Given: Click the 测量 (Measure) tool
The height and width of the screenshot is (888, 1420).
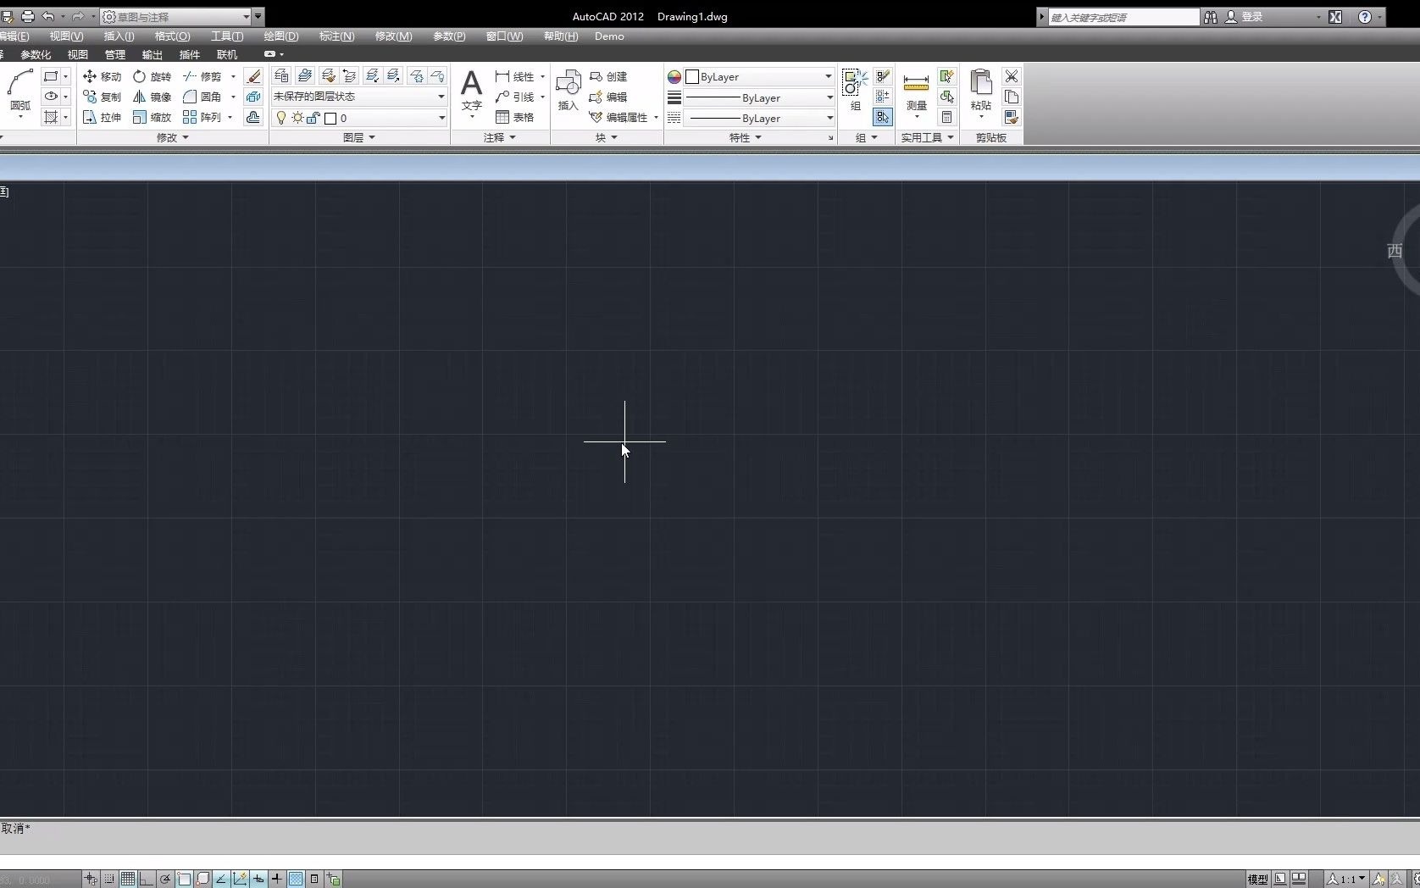Looking at the screenshot, I should point(916,93).
